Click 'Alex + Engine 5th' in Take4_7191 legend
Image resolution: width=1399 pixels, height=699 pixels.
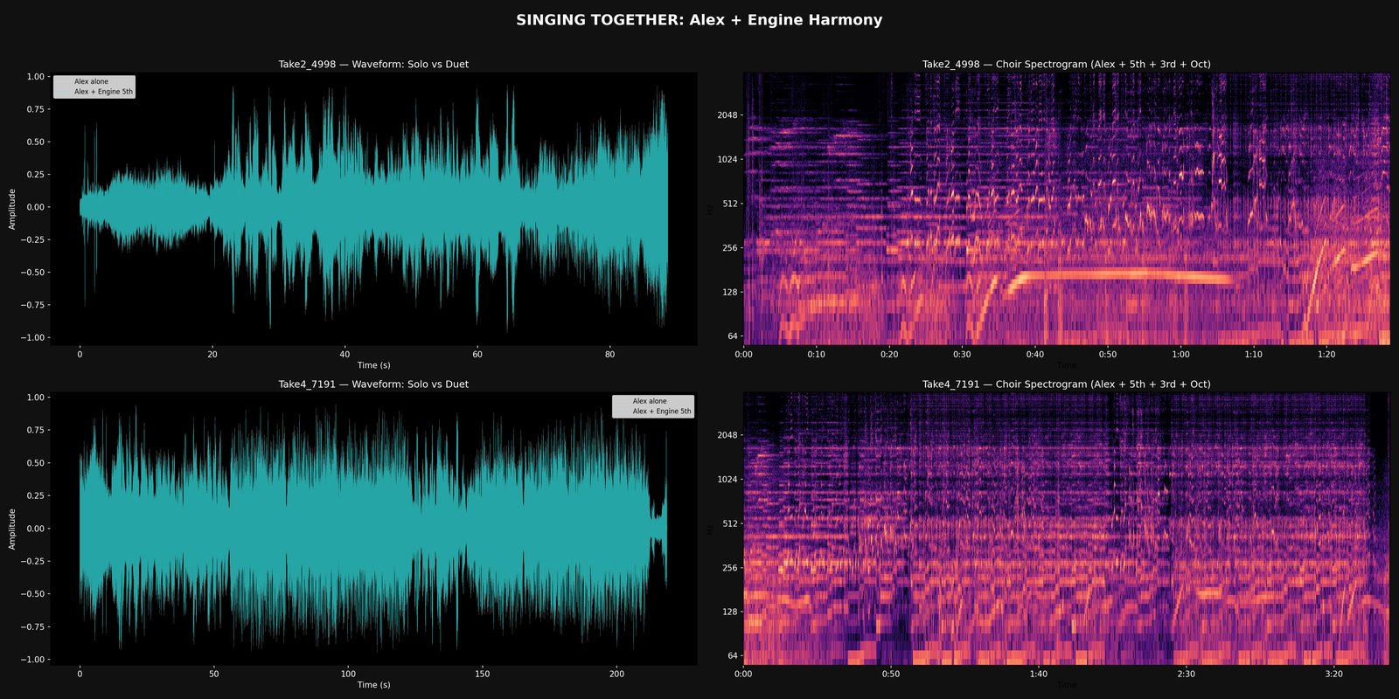662,412
